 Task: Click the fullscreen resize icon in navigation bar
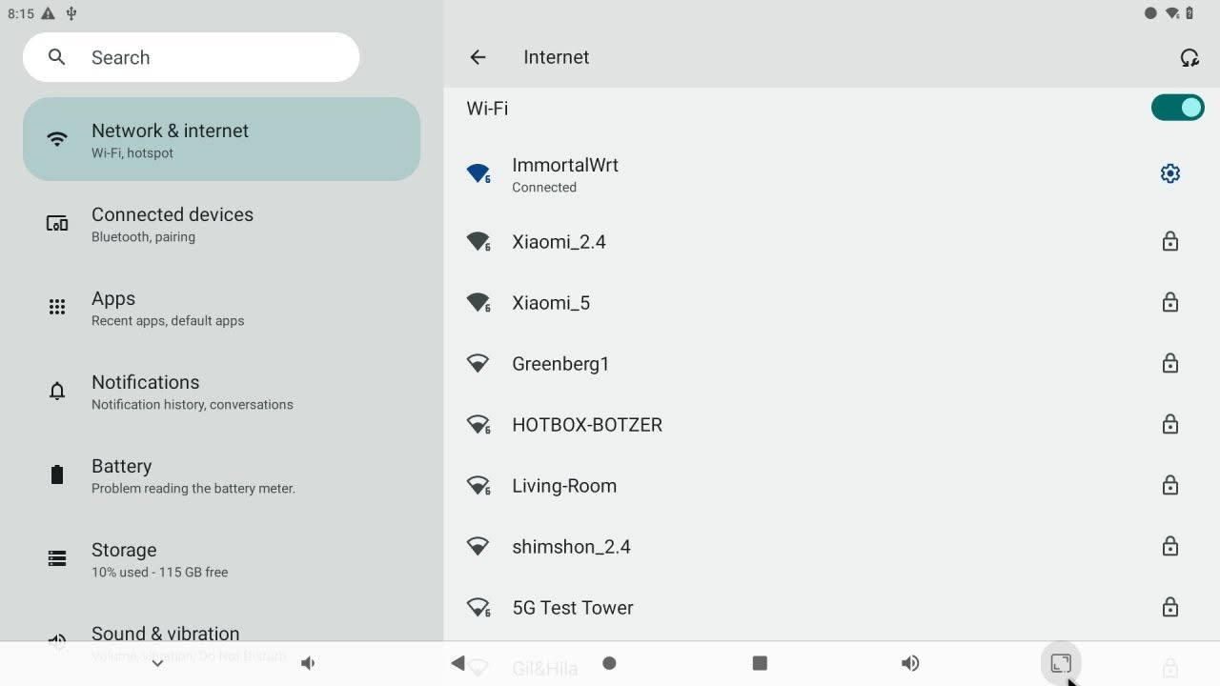point(1061,663)
